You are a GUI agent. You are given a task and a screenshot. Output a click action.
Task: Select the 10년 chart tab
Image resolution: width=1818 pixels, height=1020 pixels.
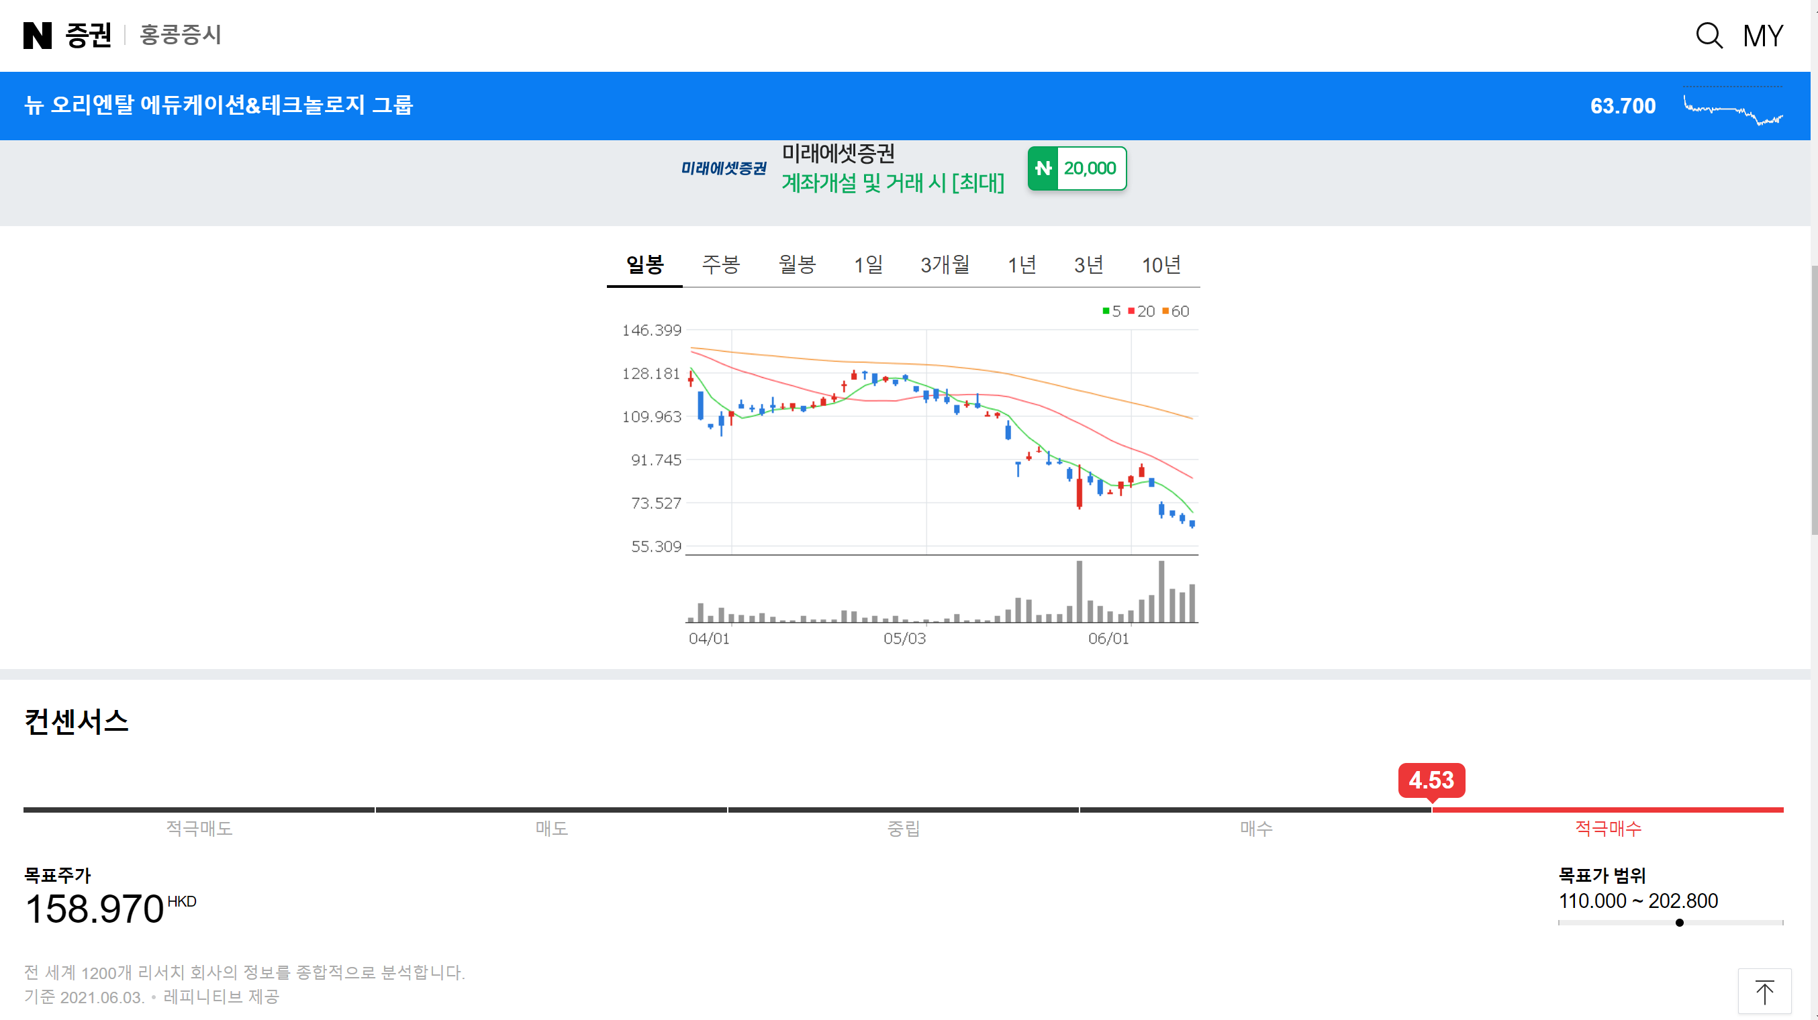pyautogui.click(x=1161, y=265)
